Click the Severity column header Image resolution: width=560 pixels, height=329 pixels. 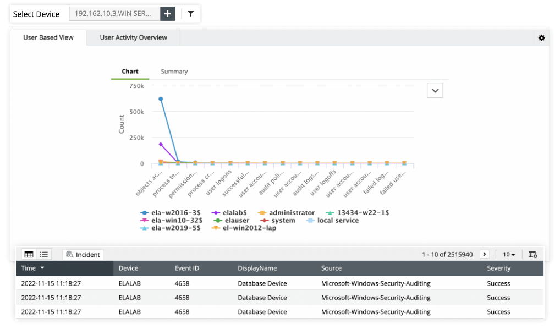pyautogui.click(x=498, y=268)
